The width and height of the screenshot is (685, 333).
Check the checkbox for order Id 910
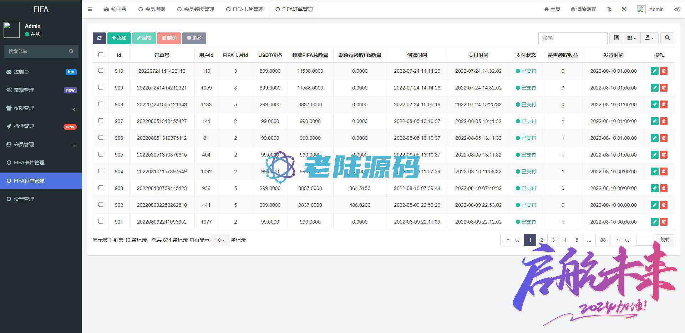101,71
